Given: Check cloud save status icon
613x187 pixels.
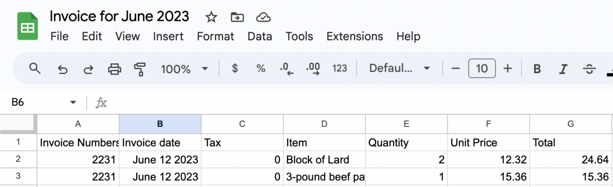Looking at the screenshot, I should click(x=264, y=17).
